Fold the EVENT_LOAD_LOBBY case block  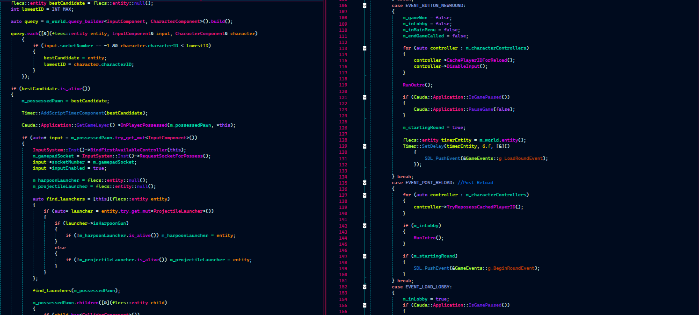(364, 286)
